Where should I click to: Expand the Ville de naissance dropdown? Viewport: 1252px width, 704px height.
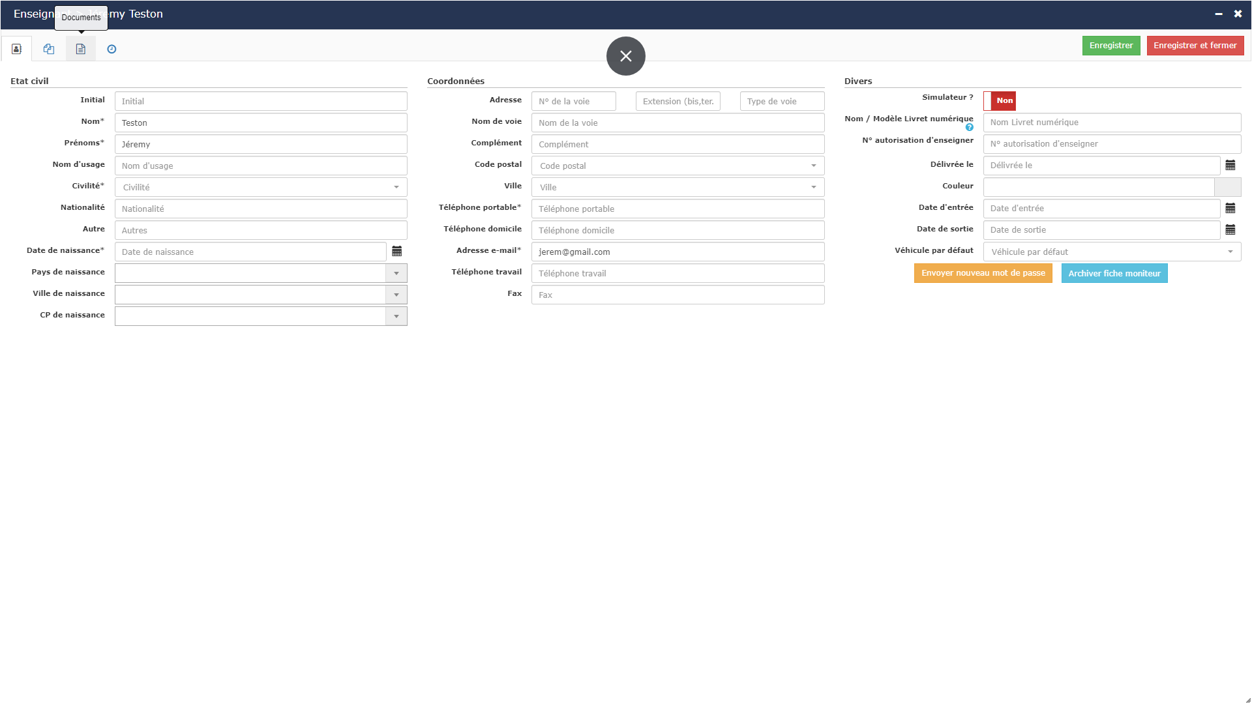(396, 295)
